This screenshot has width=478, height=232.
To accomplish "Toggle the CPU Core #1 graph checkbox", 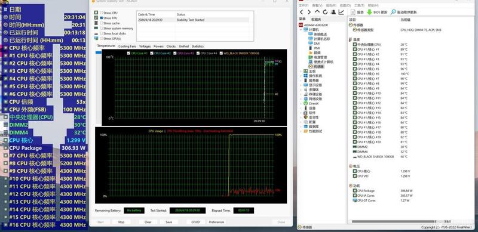I will (128, 53).
